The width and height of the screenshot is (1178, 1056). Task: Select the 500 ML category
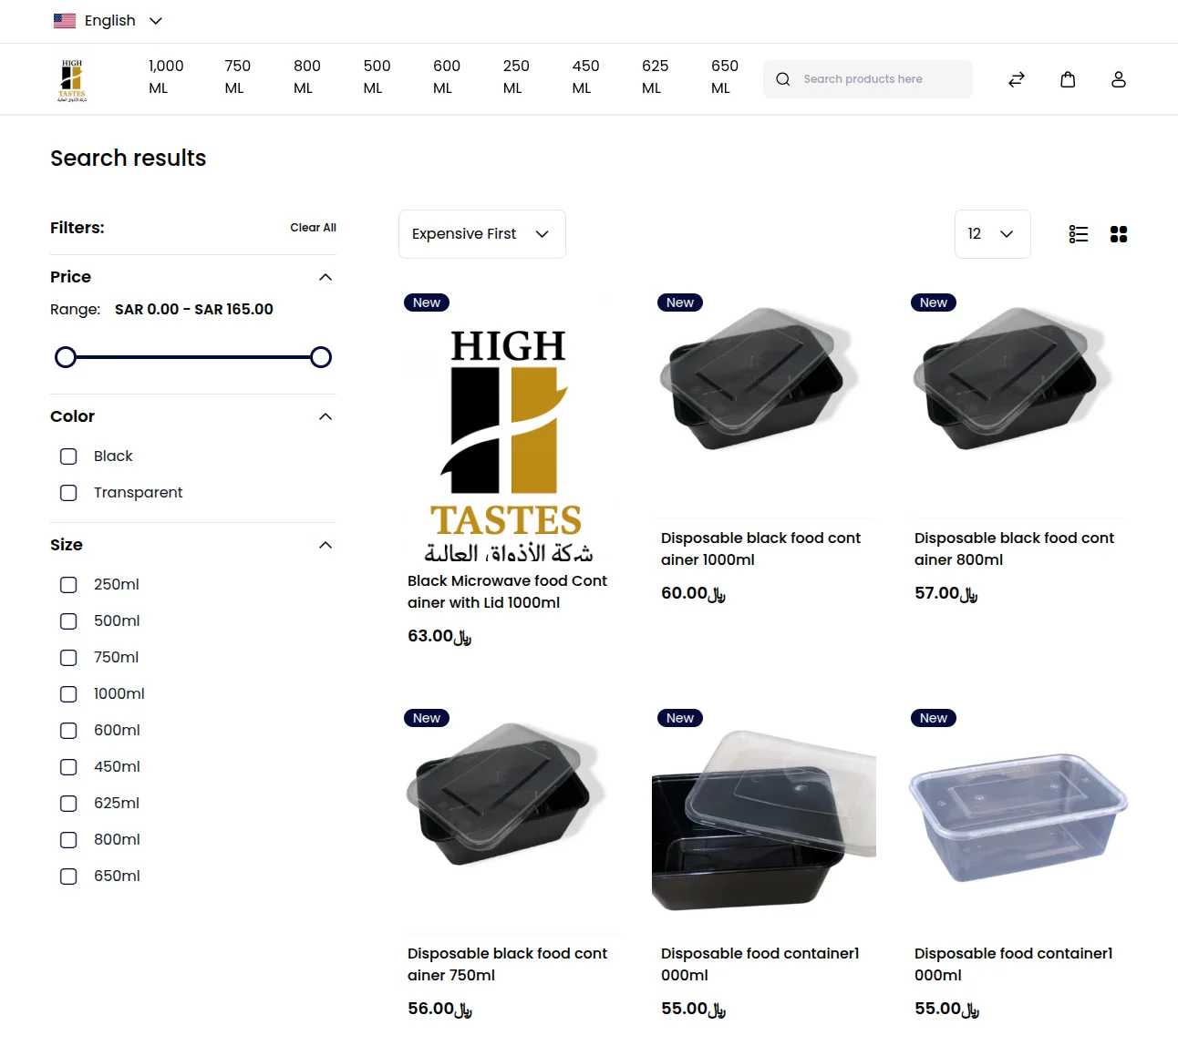click(x=376, y=77)
